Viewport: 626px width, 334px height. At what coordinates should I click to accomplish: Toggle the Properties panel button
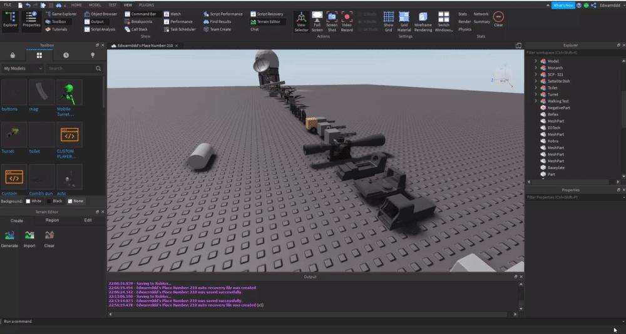pos(31,21)
